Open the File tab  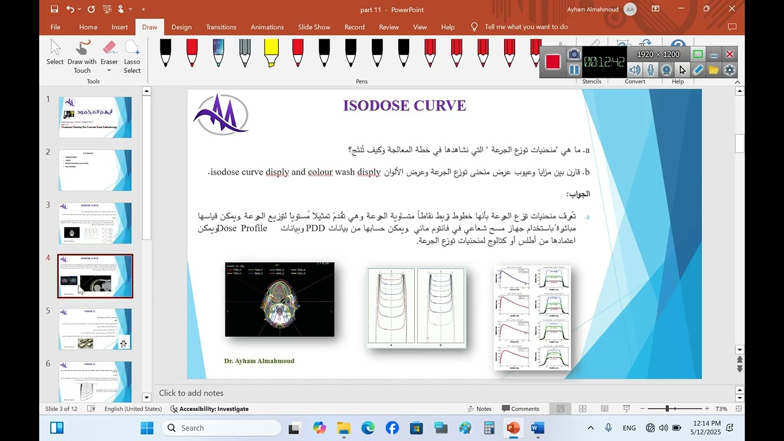pyautogui.click(x=55, y=27)
